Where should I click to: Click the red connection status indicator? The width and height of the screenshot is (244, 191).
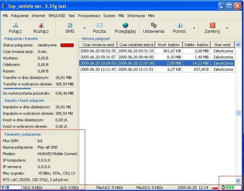(x=67, y=45)
